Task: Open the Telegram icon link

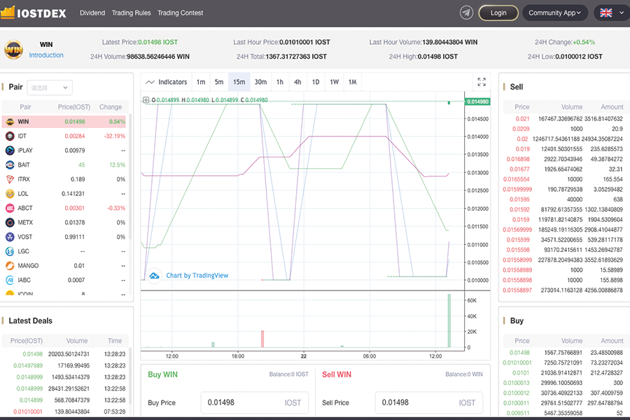Action: pyautogui.click(x=466, y=13)
